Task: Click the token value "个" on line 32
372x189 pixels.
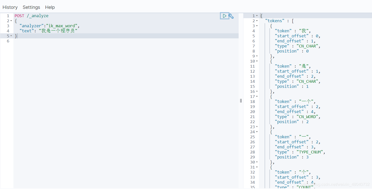Action: (304, 172)
